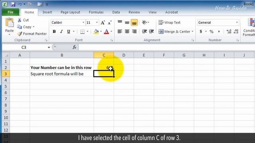
Task: Click the Paste clipboard icon
Action: (10, 23)
